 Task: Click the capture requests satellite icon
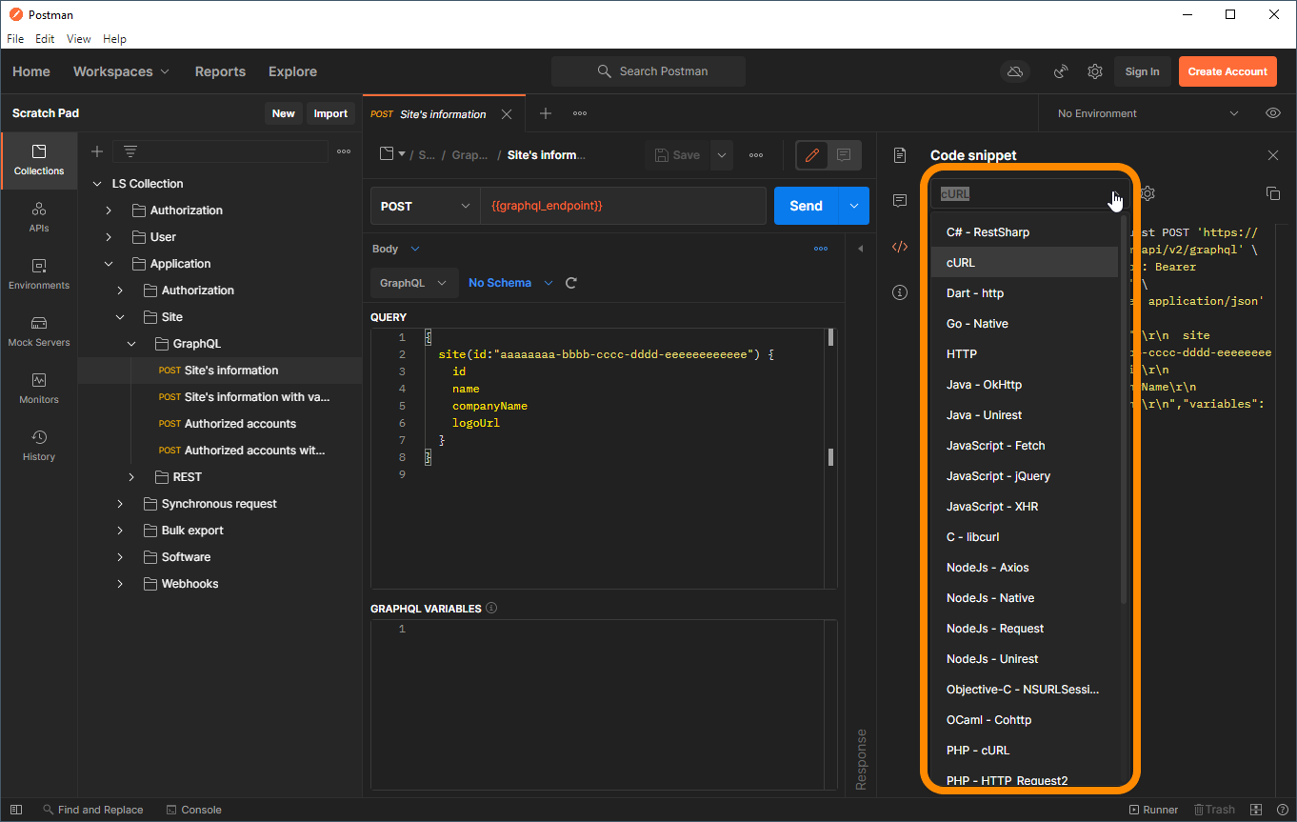(1061, 71)
